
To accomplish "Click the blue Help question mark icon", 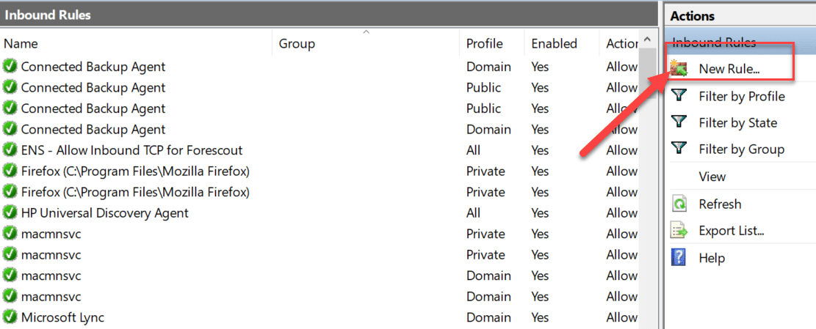I will point(679,257).
